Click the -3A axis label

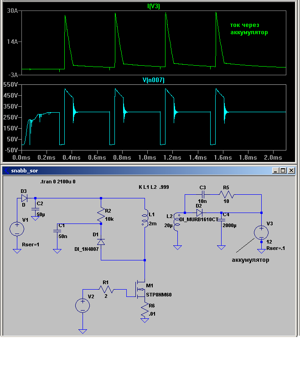(x=13, y=75)
